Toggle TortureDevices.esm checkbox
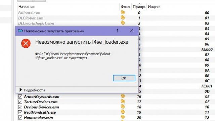The height and width of the screenshot is (121, 215). pyautogui.click(x=20, y=102)
